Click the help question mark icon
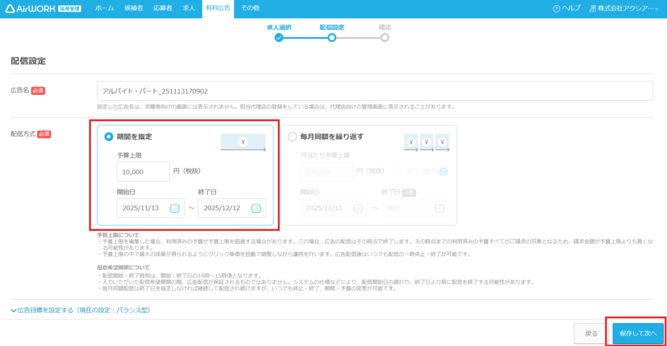 tap(556, 9)
